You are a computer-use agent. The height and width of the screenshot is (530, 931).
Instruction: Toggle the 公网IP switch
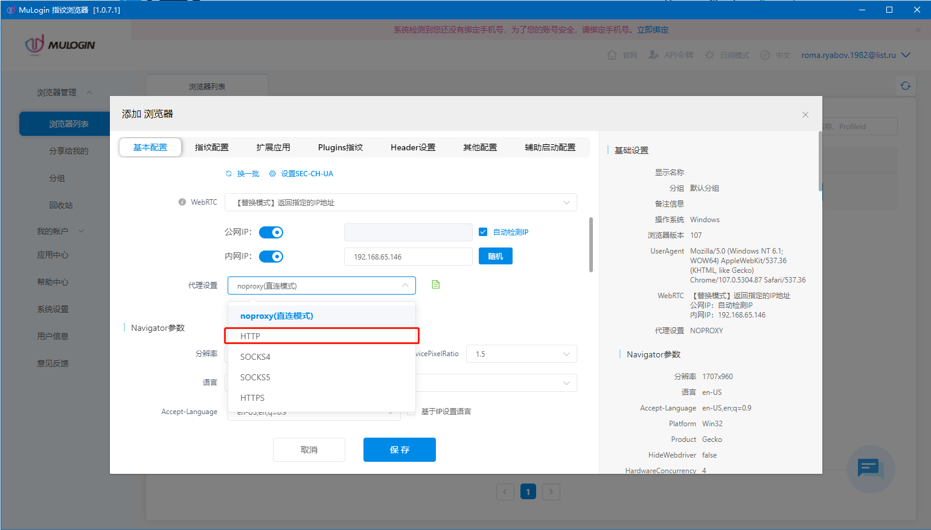[271, 232]
